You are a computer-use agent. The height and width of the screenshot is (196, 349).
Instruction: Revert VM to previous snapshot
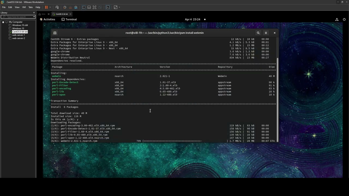pyautogui.click(x=70, y=7)
